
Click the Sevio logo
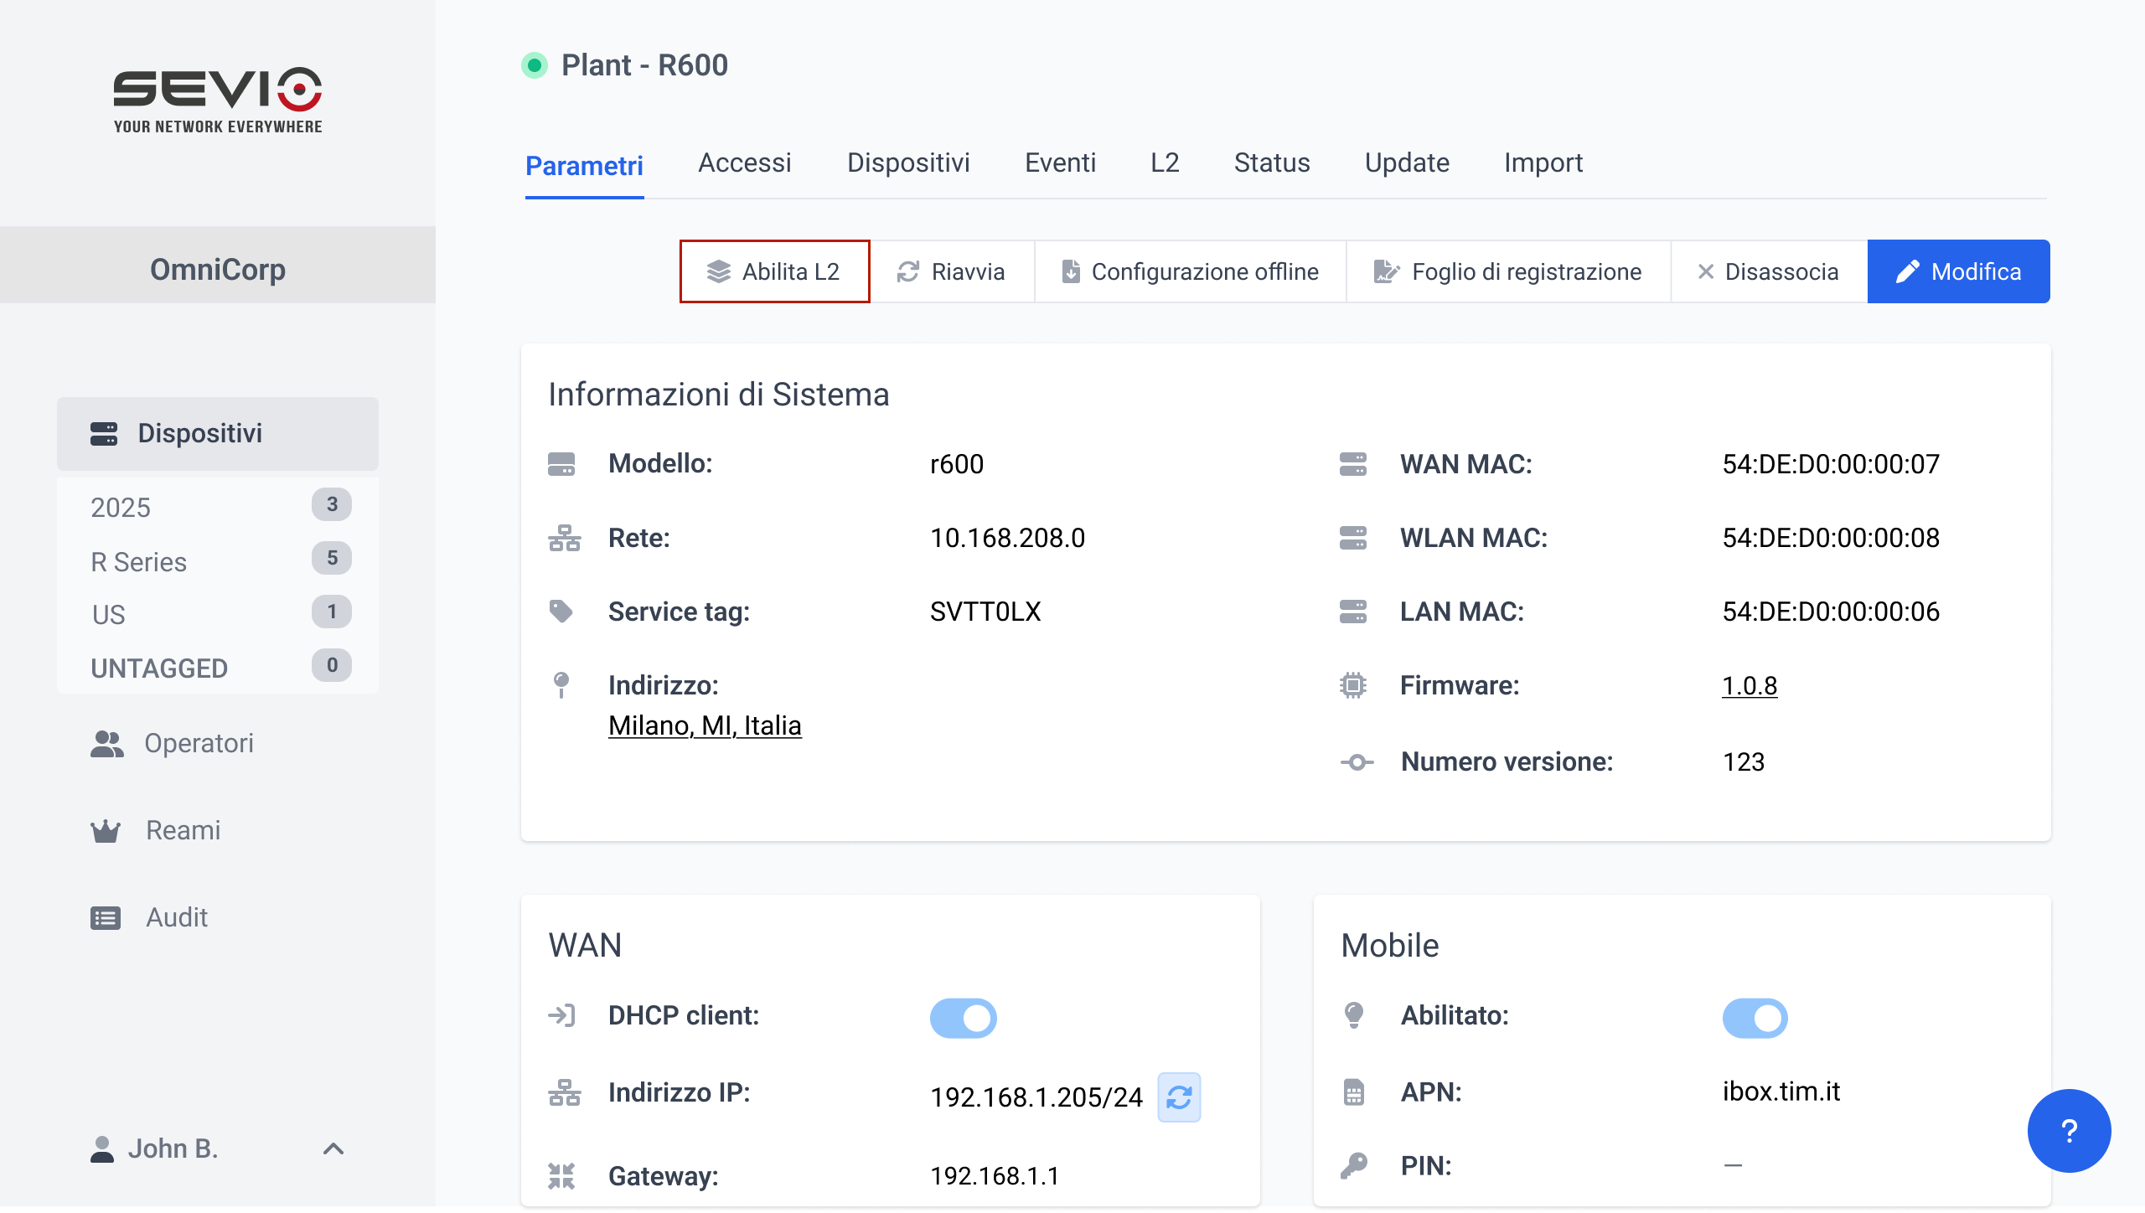coord(218,99)
